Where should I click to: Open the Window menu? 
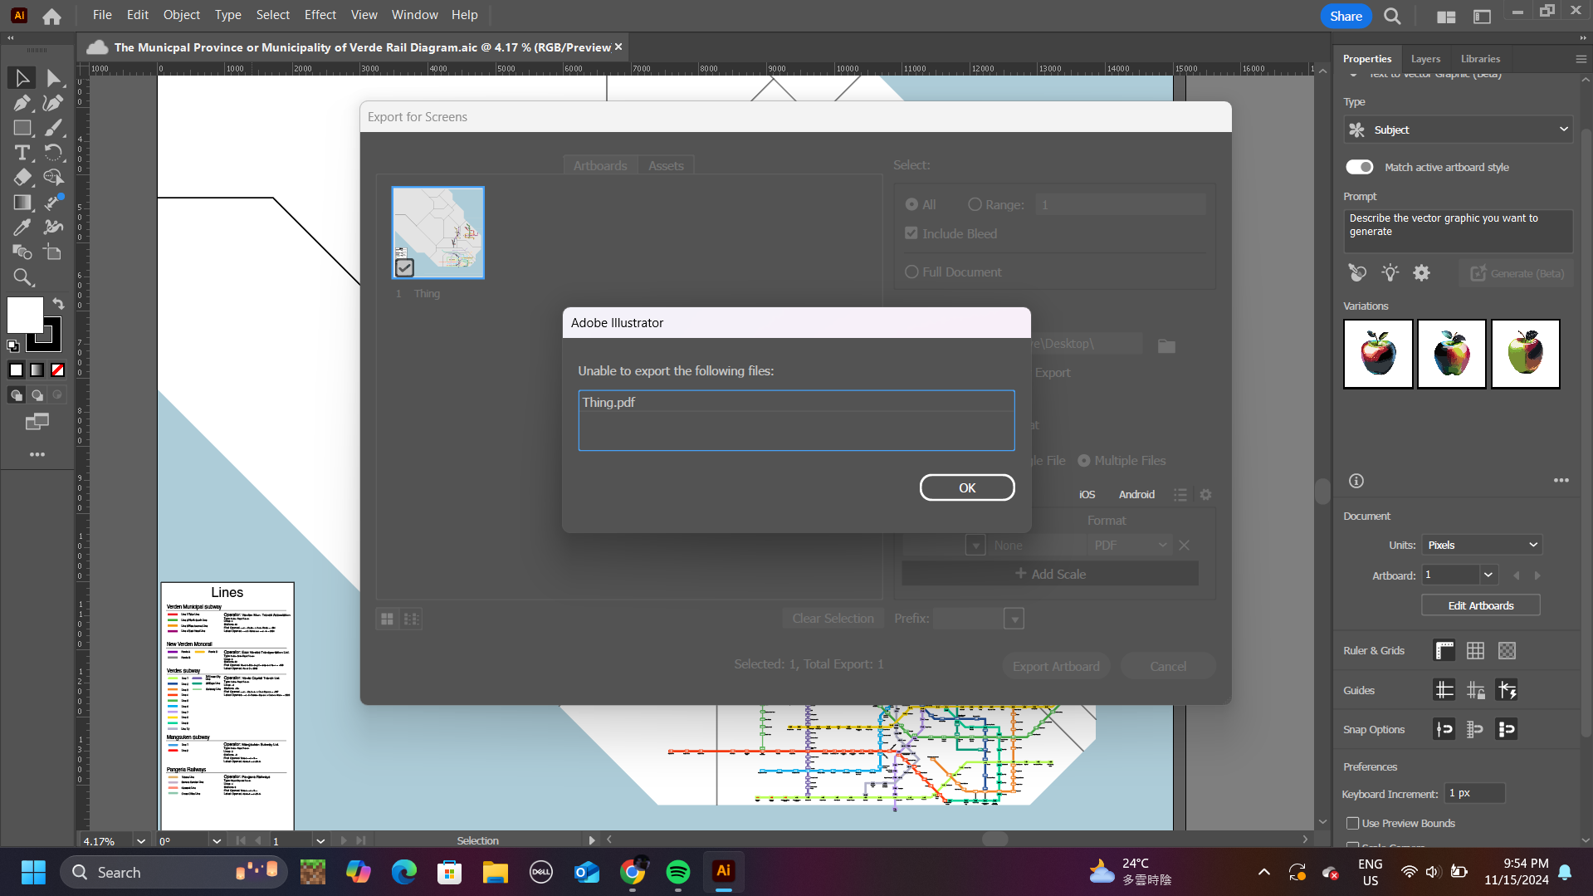click(414, 15)
